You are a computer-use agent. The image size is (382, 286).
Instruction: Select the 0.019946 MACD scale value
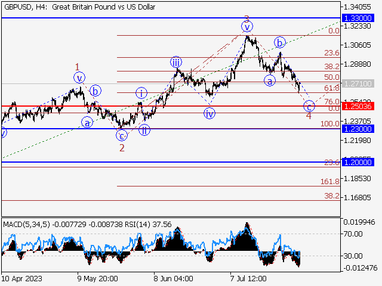[x=359, y=222]
